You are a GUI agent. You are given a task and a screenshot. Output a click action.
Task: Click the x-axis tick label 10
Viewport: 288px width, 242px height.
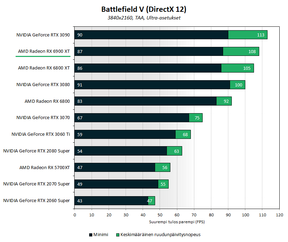pyautogui.click(x=92, y=215)
